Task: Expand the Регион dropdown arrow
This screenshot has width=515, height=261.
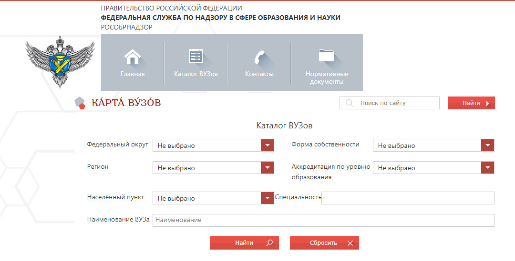Action: click(268, 168)
